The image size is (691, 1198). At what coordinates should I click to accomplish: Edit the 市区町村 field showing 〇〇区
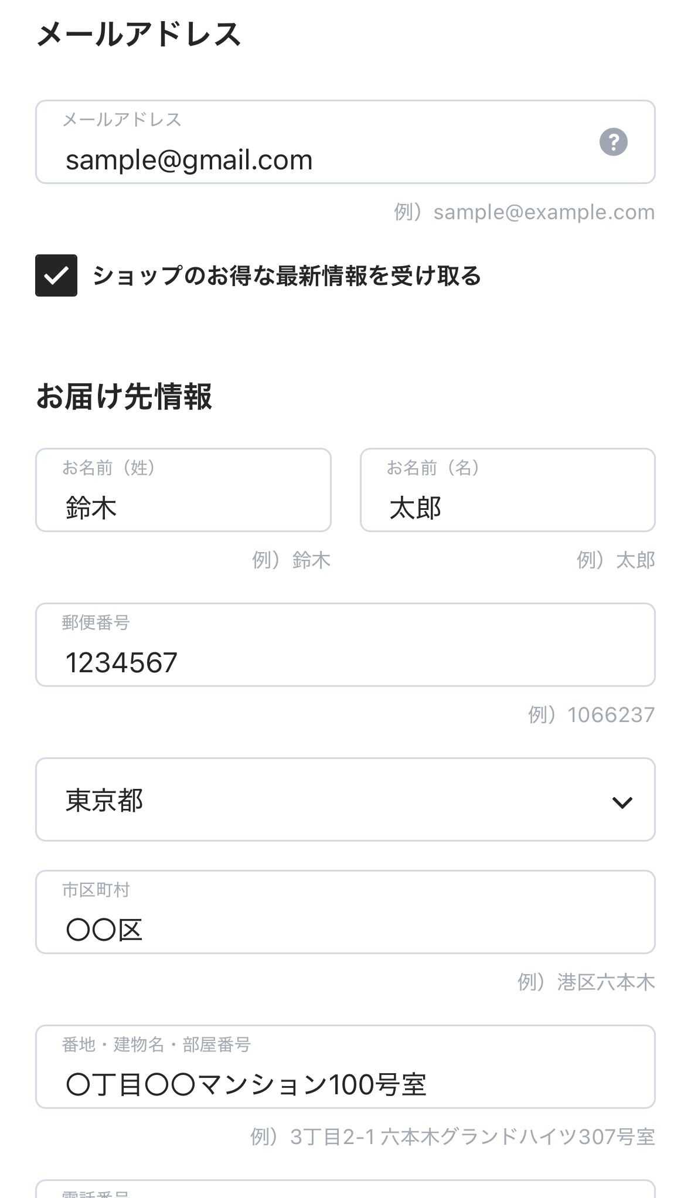coord(345,912)
